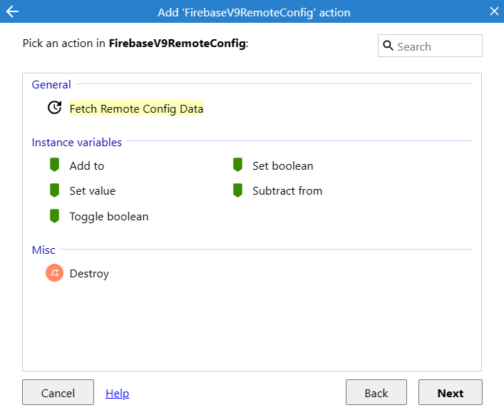Click the Misc category heading
Image resolution: width=504 pixels, height=415 pixels.
[43, 250]
